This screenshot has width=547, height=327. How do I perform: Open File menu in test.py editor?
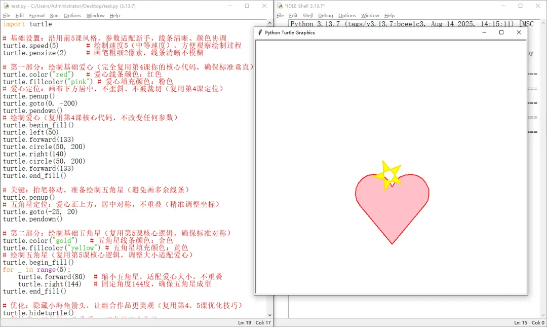click(7, 15)
